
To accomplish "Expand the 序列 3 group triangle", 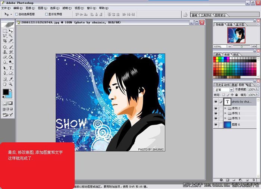I will [x=225, y=118].
